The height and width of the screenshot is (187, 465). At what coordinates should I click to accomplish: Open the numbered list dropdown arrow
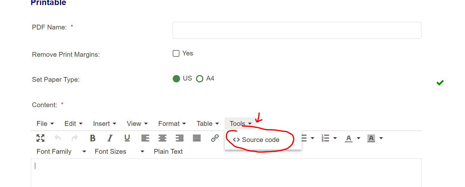(335, 138)
